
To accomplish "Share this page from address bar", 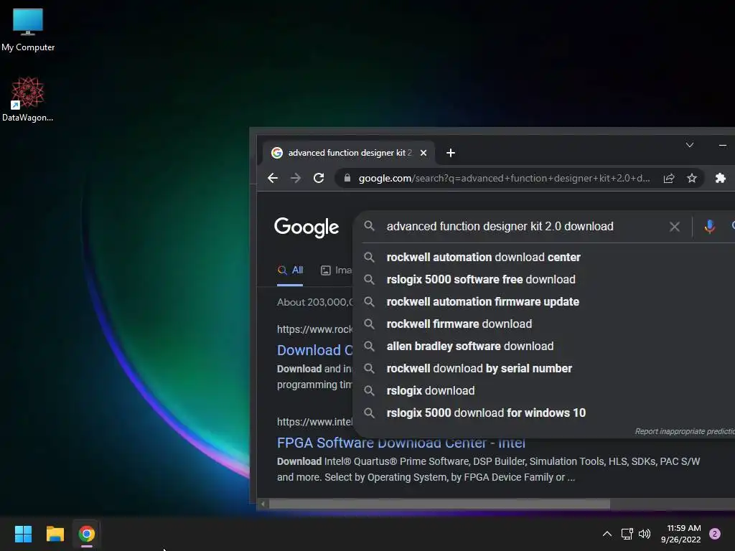I will coord(669,178).
